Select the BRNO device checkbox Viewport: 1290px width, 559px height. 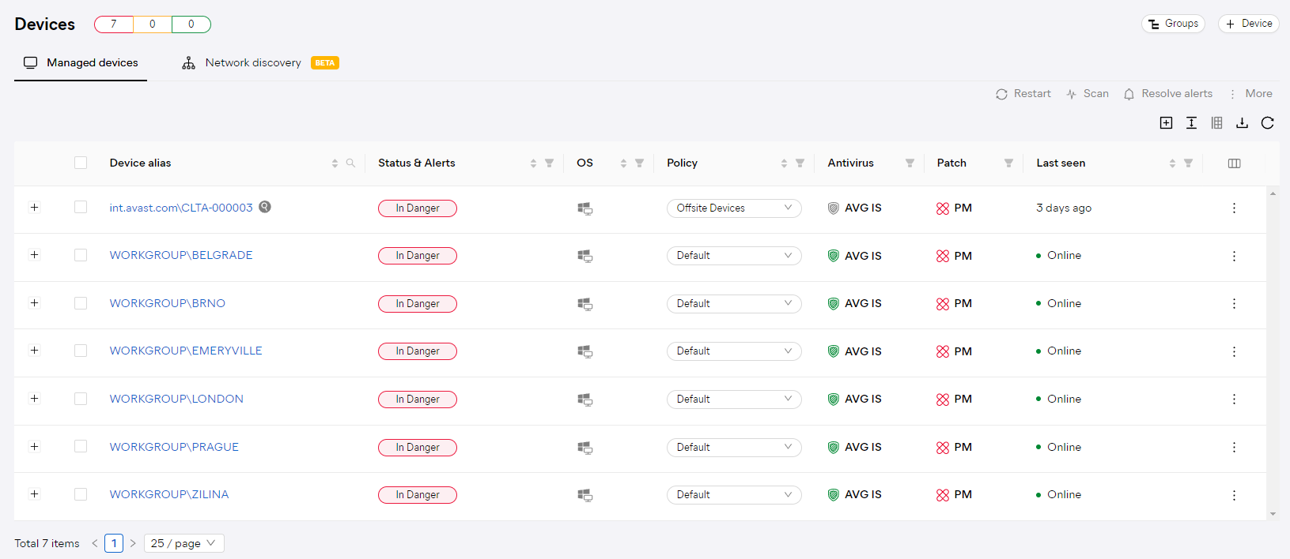tap(81, 303)
